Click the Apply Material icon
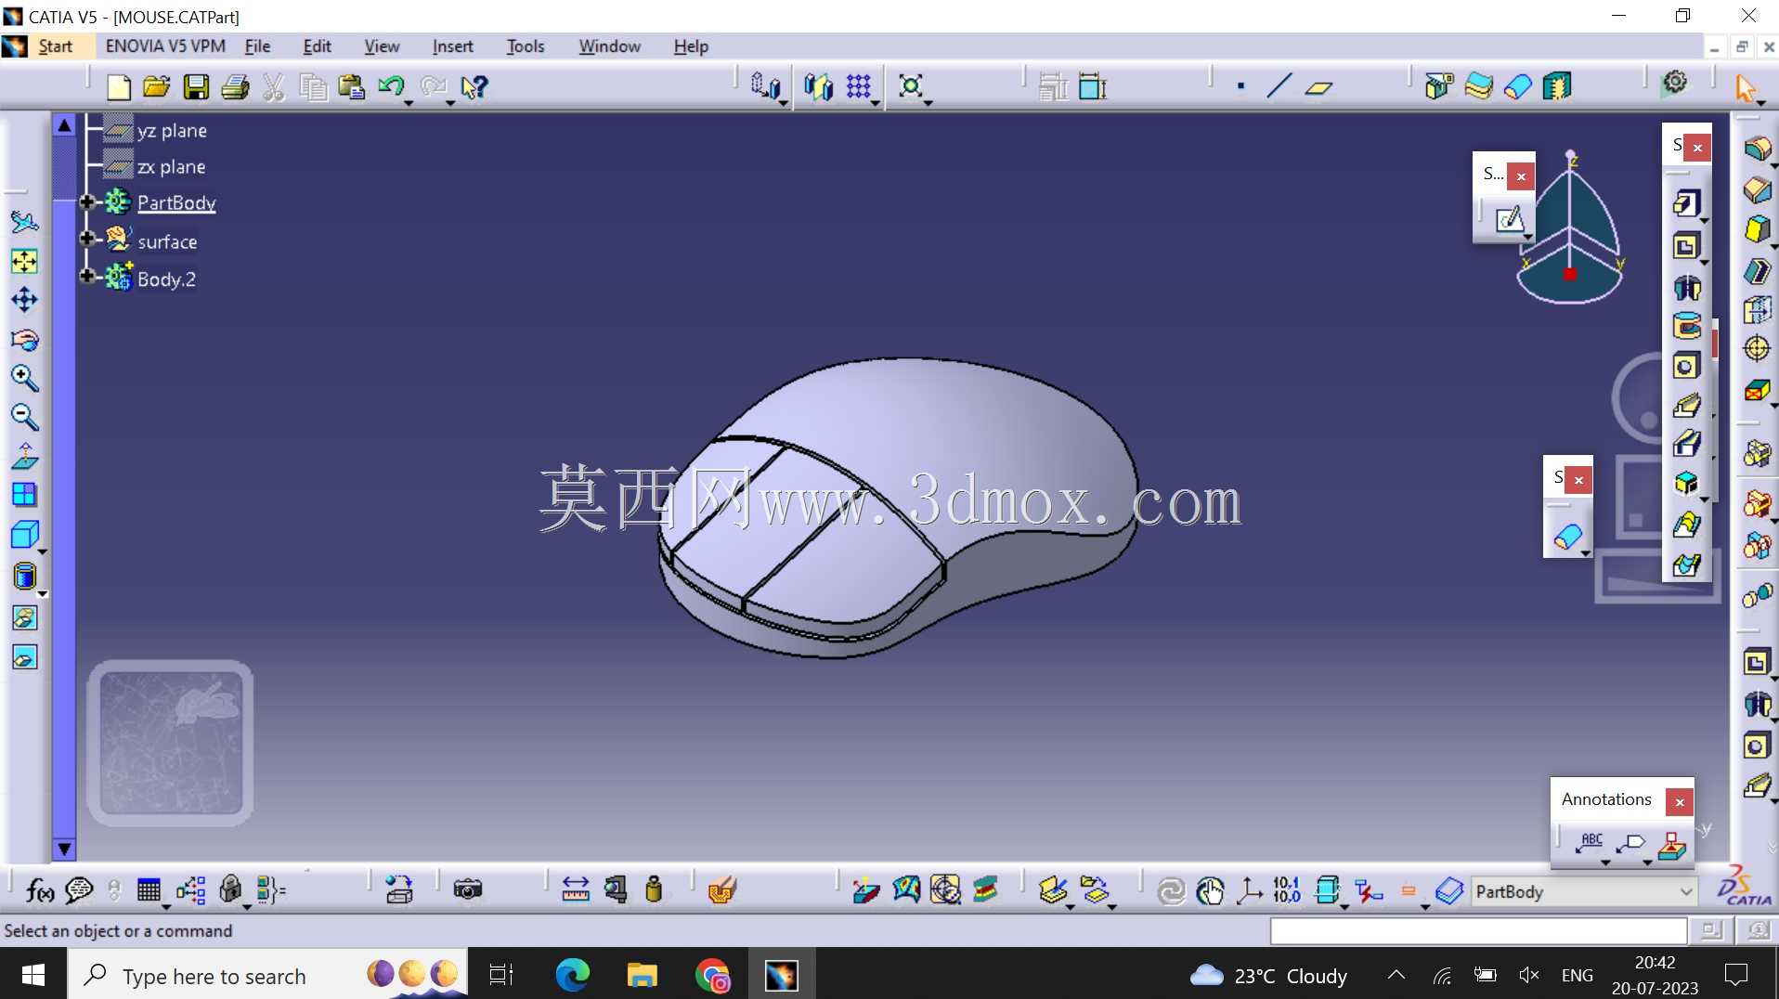The image size is (1779, 999). point(721,889)
